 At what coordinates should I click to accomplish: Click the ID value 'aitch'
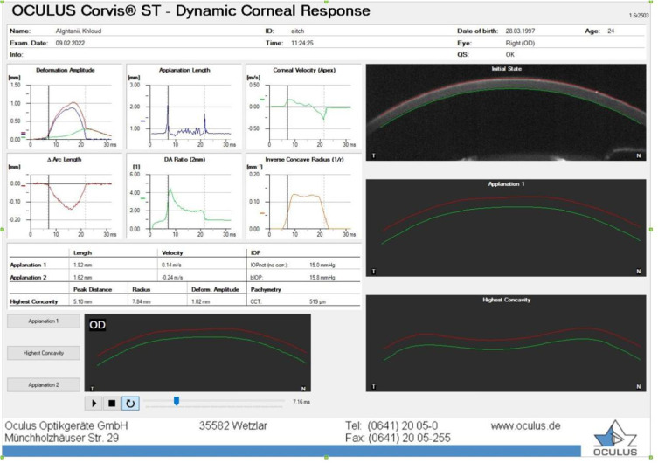(x=297, y=31)
